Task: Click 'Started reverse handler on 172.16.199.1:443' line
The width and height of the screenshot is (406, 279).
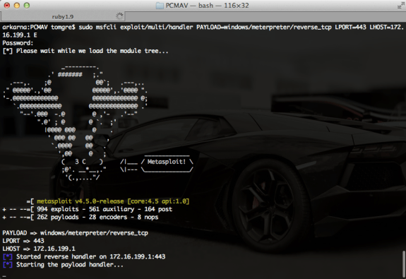Action: point(90,256)
